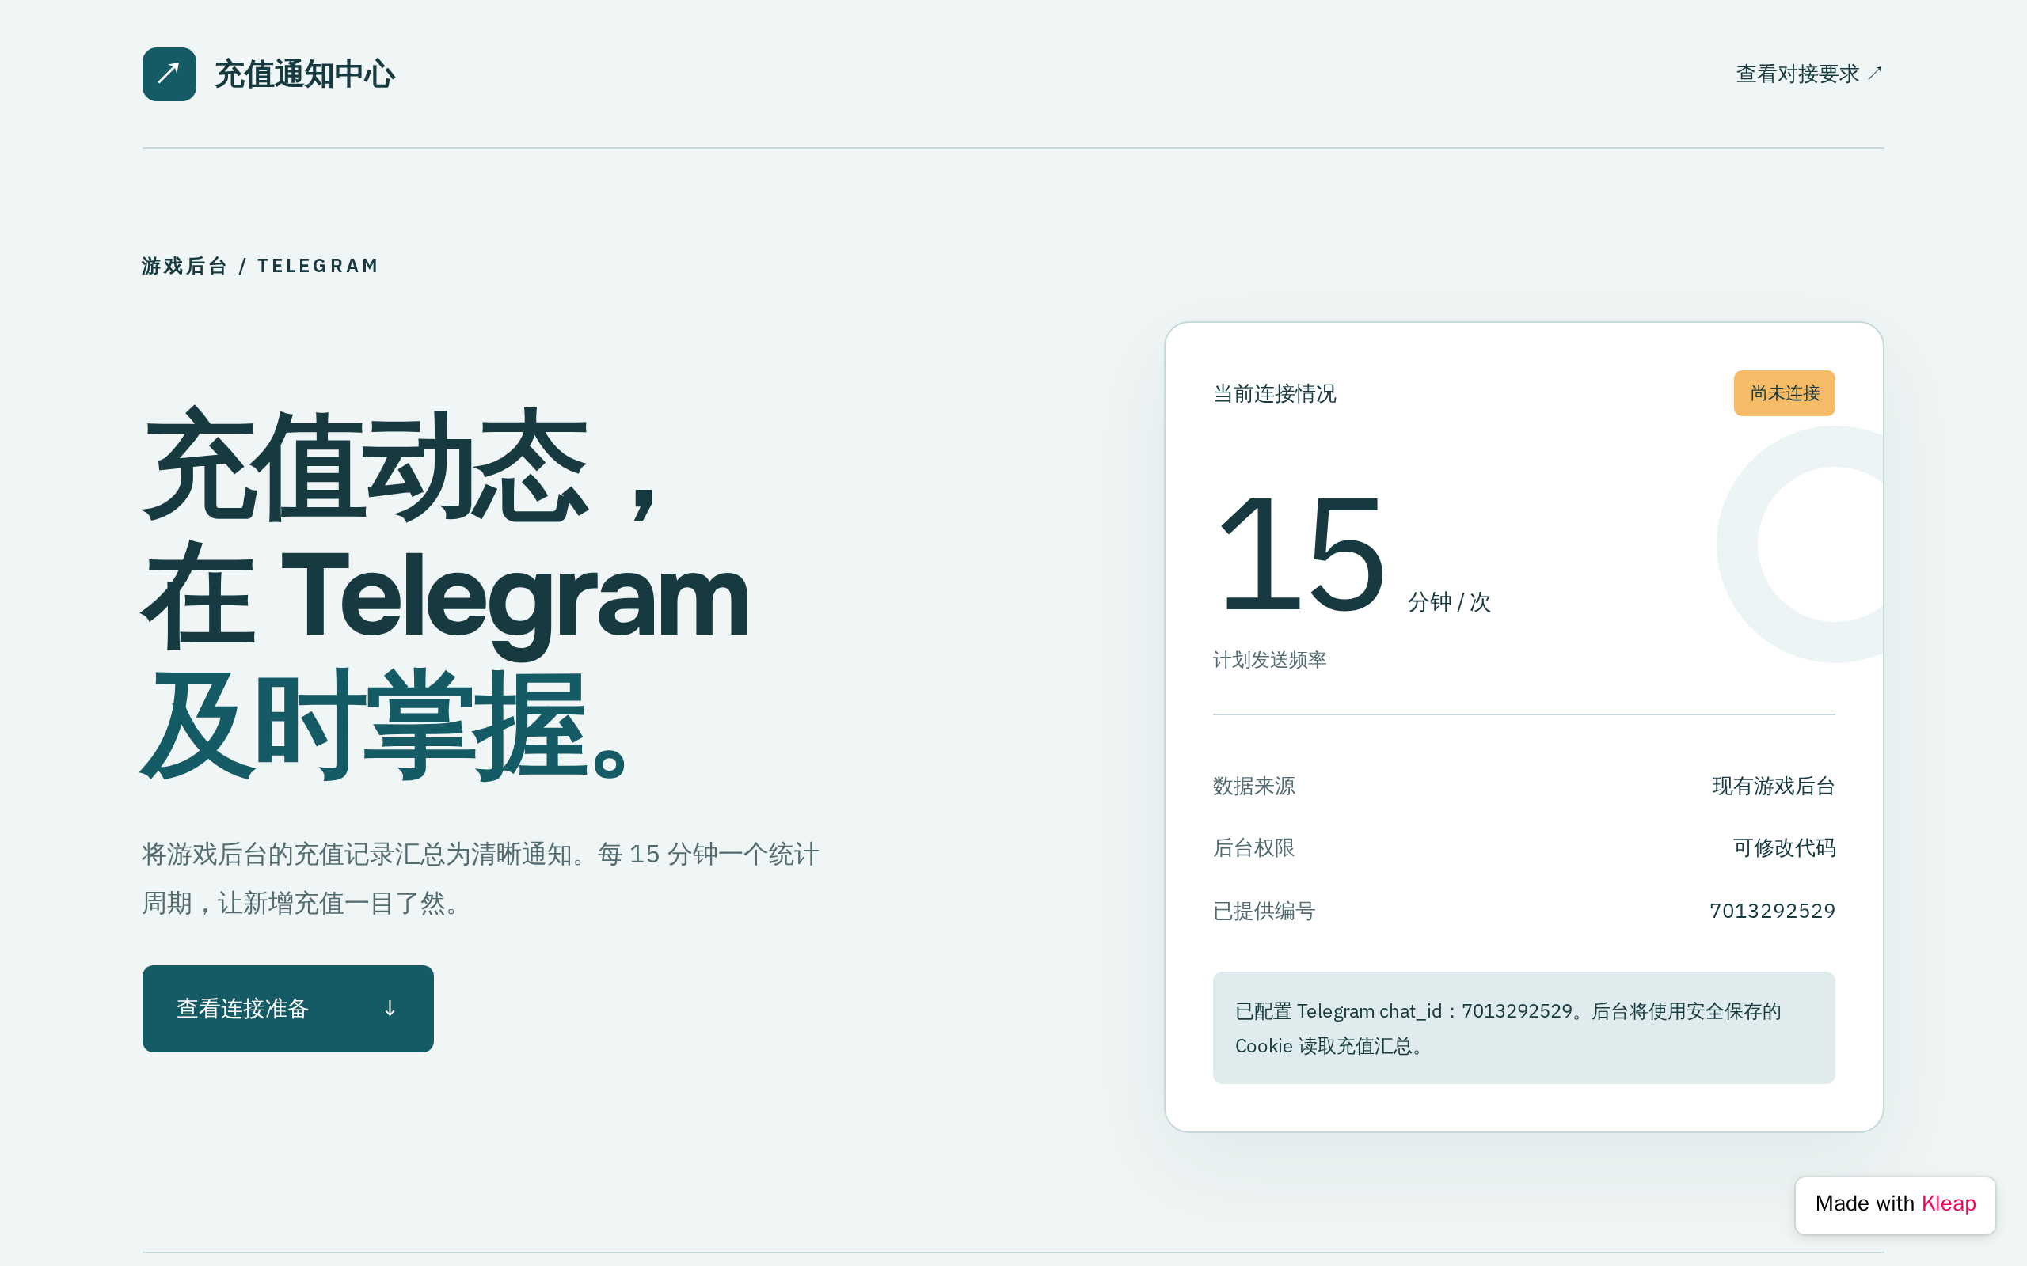The height and width of the screenshot is (1266, 2027).
Task: Click the 尚未连接 status badge
Action: coord(1784,393)
